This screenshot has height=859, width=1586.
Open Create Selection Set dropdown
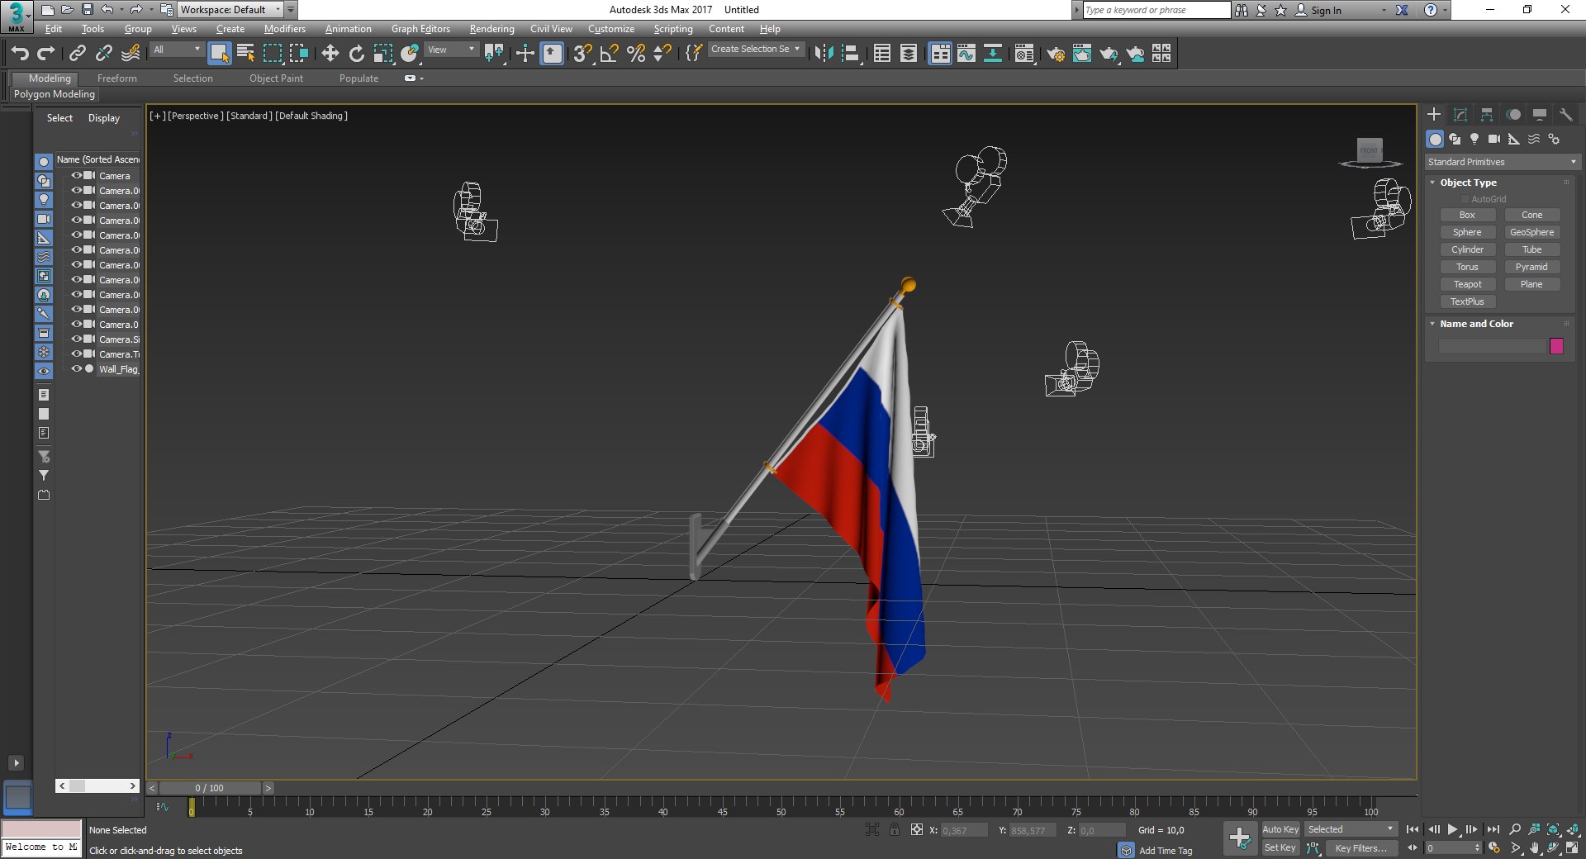(755, 50)
